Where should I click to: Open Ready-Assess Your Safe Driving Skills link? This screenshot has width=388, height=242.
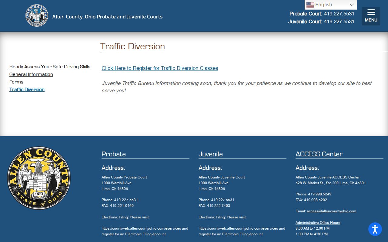point(50,67)
